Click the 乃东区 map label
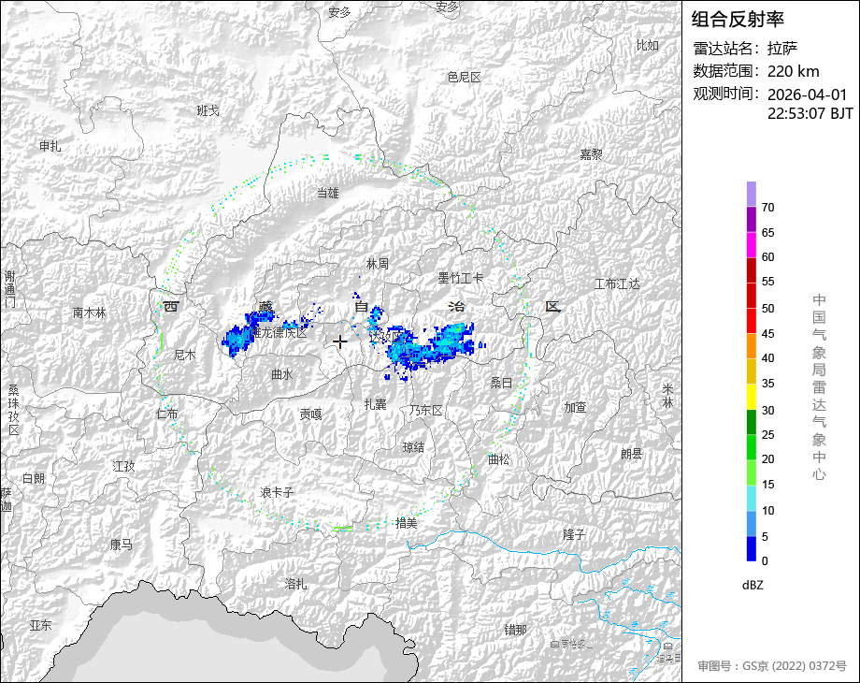Screen dimensions: 860x683 tap(425, 410)
